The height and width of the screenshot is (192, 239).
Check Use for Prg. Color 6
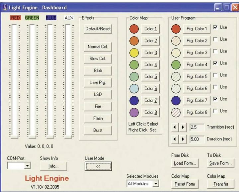(x=215, y=87)
